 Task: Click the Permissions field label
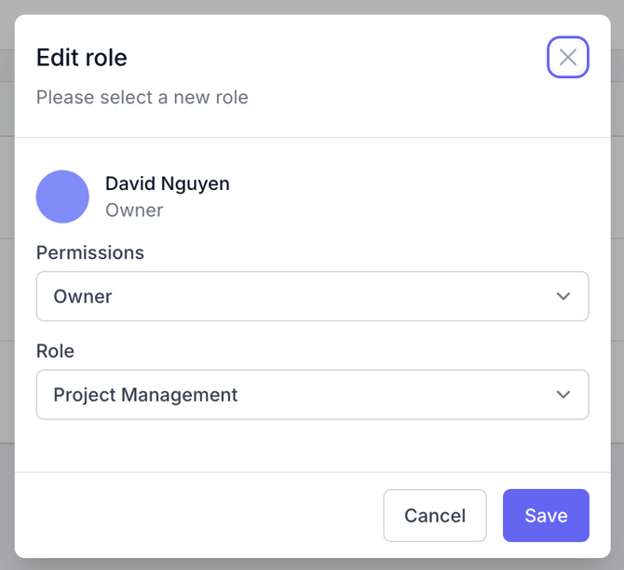90,252
